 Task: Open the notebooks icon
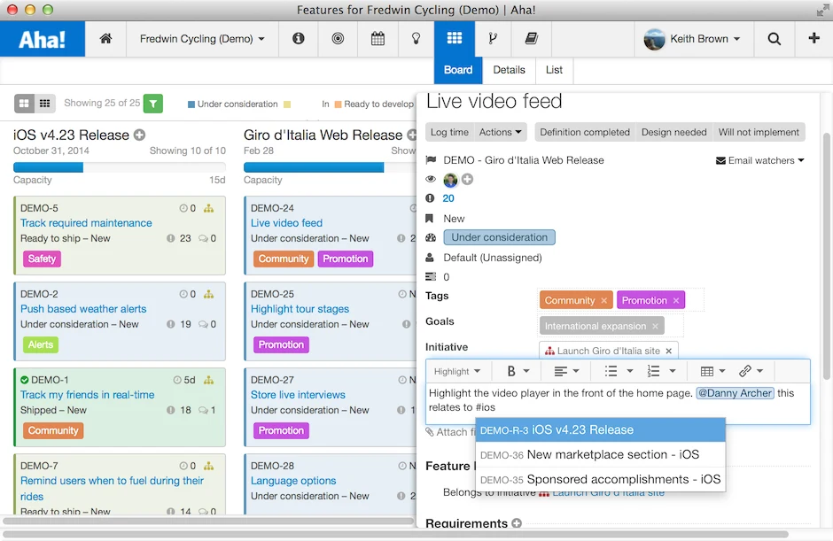(531, 38)
